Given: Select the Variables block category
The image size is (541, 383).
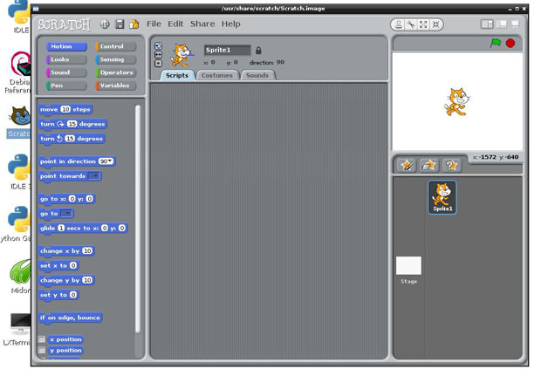Looking at the screenshot, I should coord(115,85).
